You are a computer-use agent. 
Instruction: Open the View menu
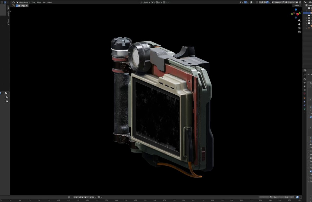point(33,2)
